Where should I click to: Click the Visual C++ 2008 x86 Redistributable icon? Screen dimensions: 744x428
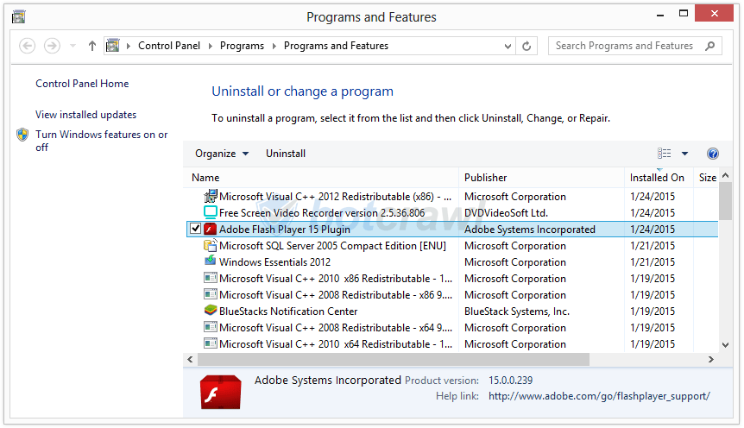pos(211,294)
